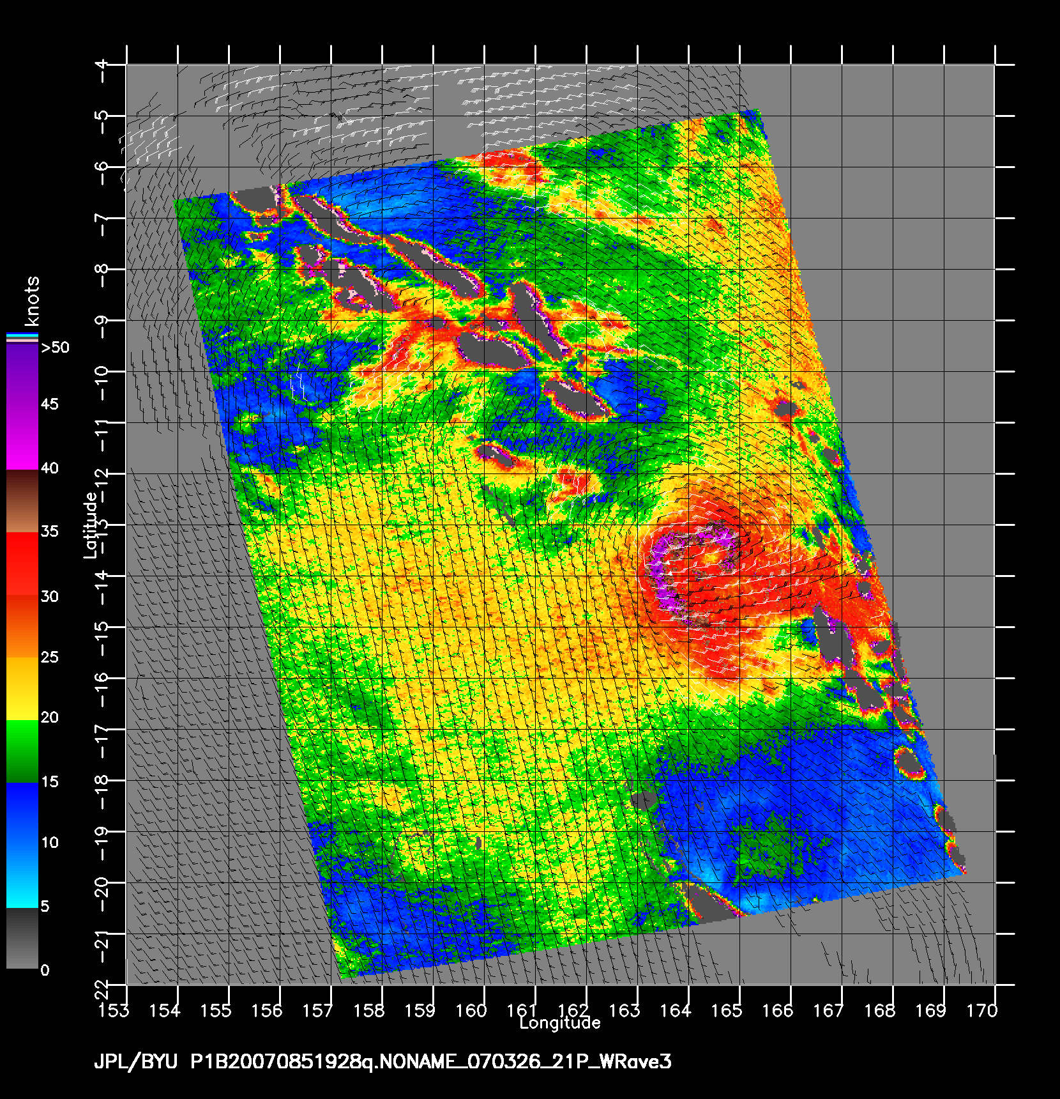Screen dimensions: 1060x1099
Task: Click the '35' colorbar label
Action: click(50, 532)
